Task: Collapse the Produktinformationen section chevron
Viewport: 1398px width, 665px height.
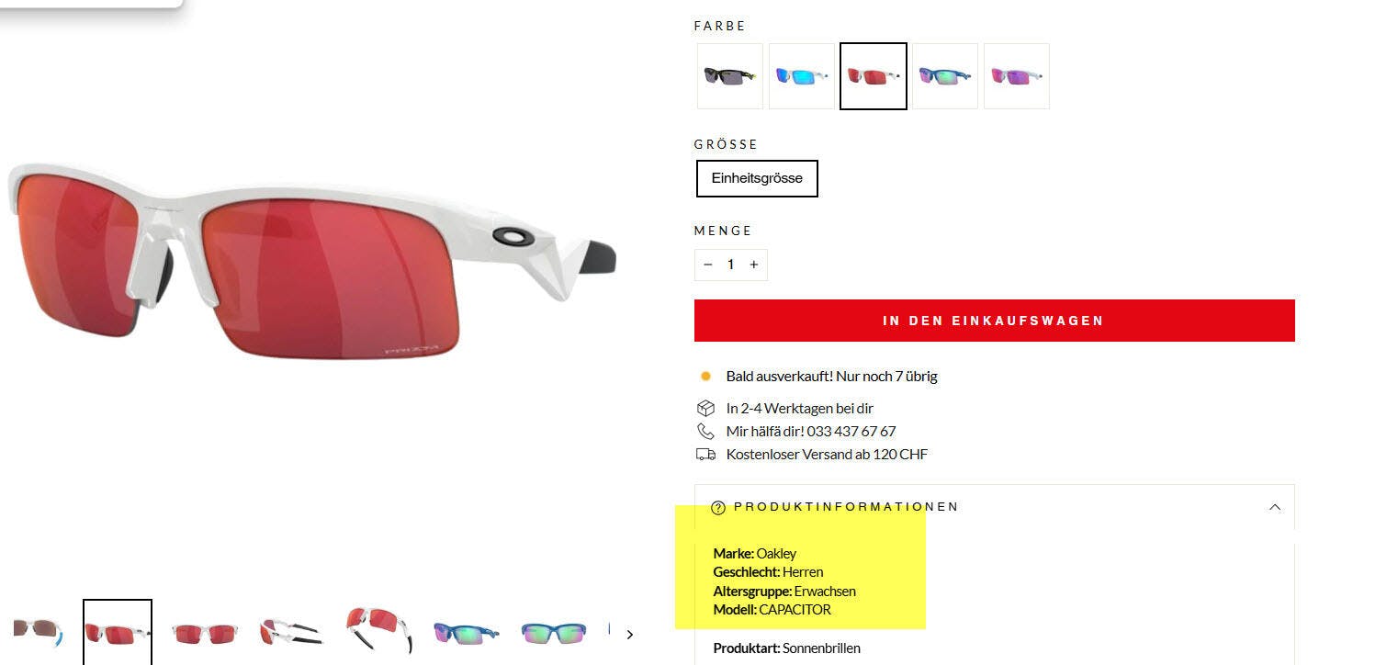Action: [1274, 507]
